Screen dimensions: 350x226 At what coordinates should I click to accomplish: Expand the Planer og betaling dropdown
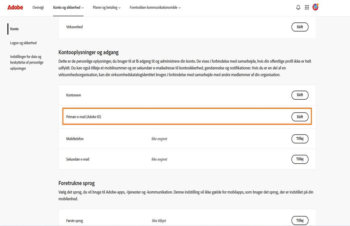[x=106, y=7]
